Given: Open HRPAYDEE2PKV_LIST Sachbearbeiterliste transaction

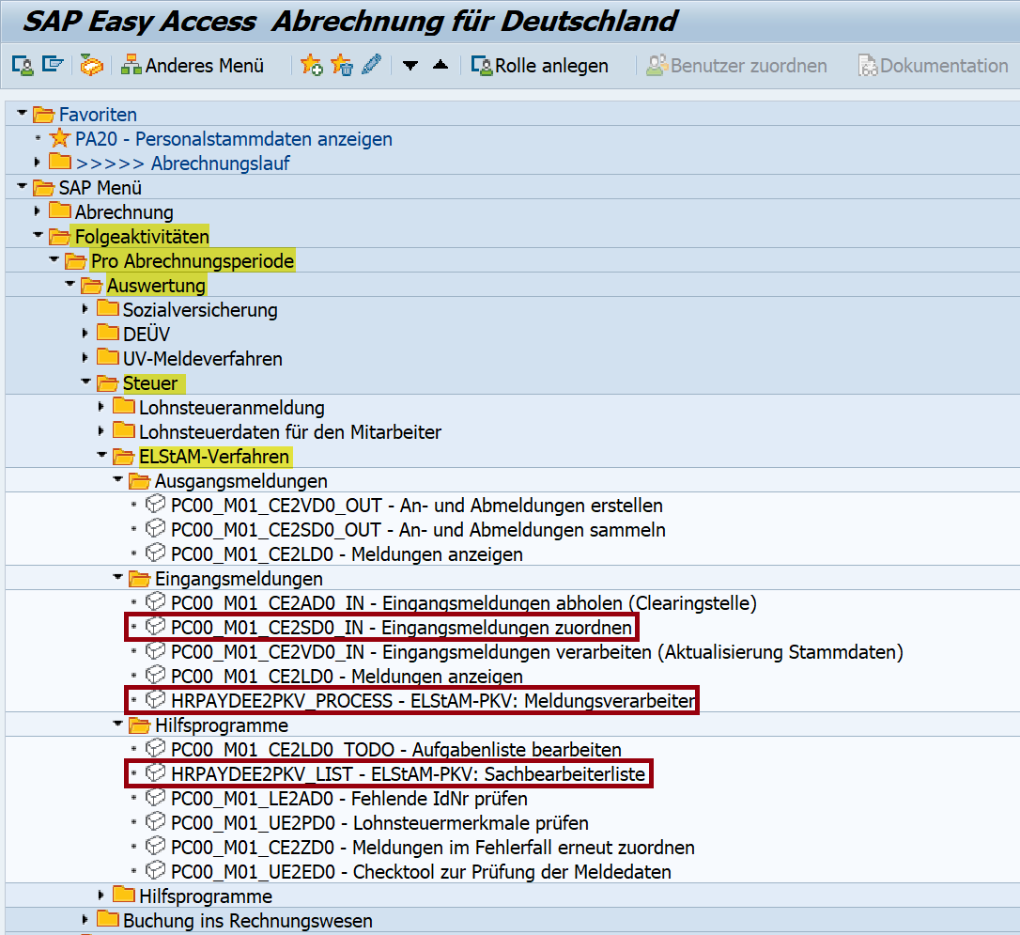Looking at the screenshot, I should [x=410, y=774].
